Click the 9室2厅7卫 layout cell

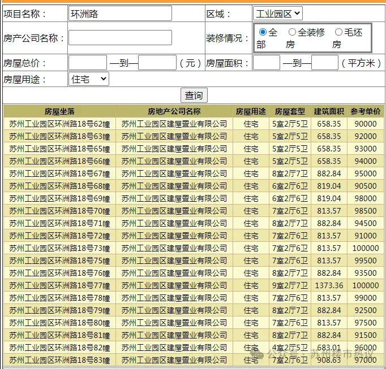[x=290, y=285]
